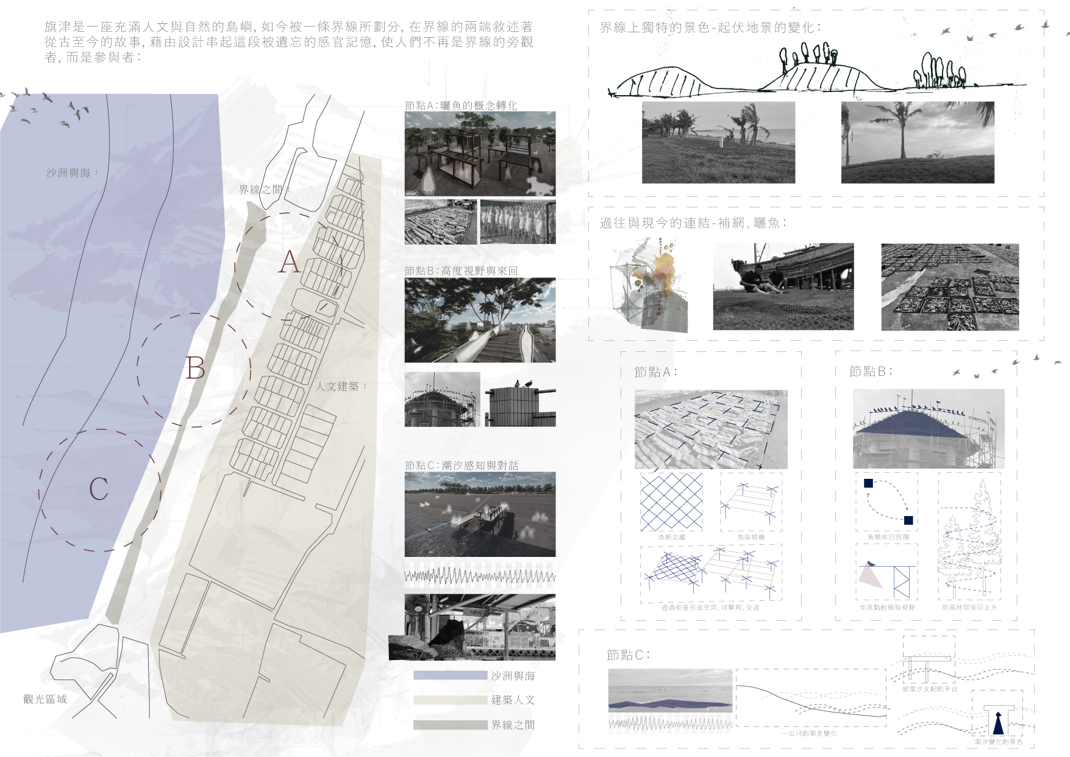Viewport: 1070px width, 757px height.
Task: Click the caption 防風林間來回上升
Action: click(969, 608)
